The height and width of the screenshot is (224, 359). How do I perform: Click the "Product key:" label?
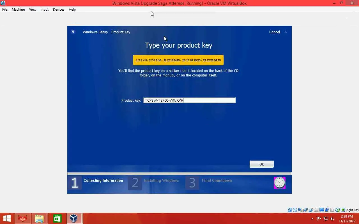click(x=131, y=100)
